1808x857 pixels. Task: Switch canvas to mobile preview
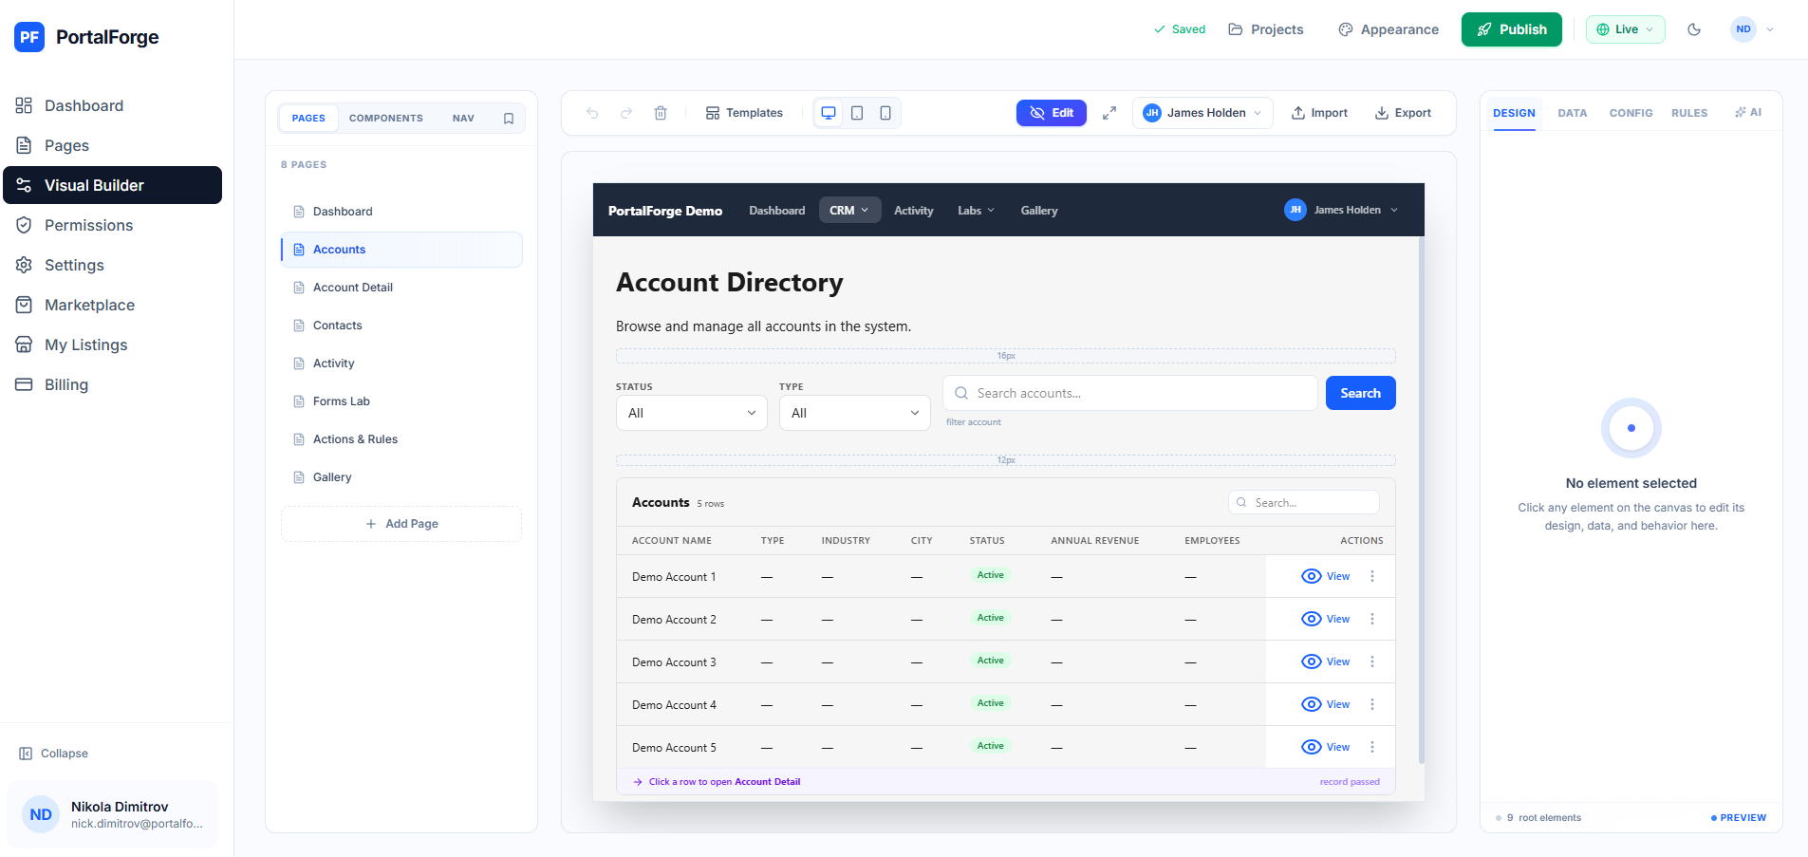coord(885,113)
